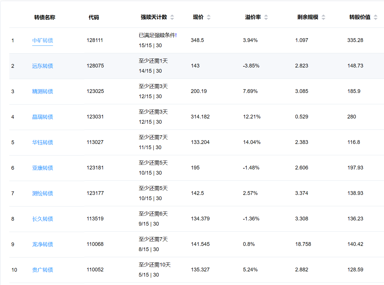Sort table using 剩余规模 arrow icon
This screenshot has height=285, width=384.
[323, 17]
